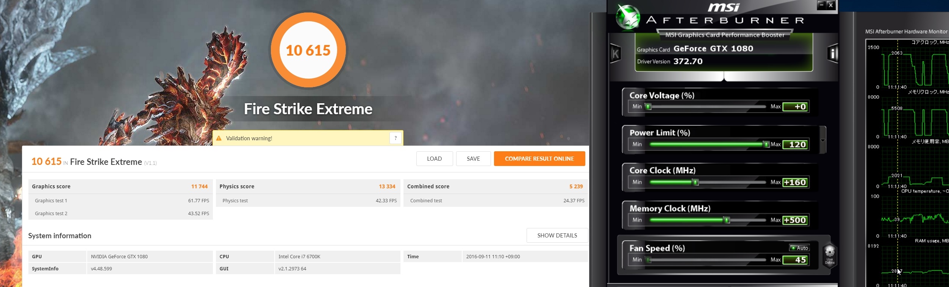Image resolution: width=949 pixels, height=287 pixels.
Task: Click the Memory Clock slider handle
Action: (x=727, y=220)
